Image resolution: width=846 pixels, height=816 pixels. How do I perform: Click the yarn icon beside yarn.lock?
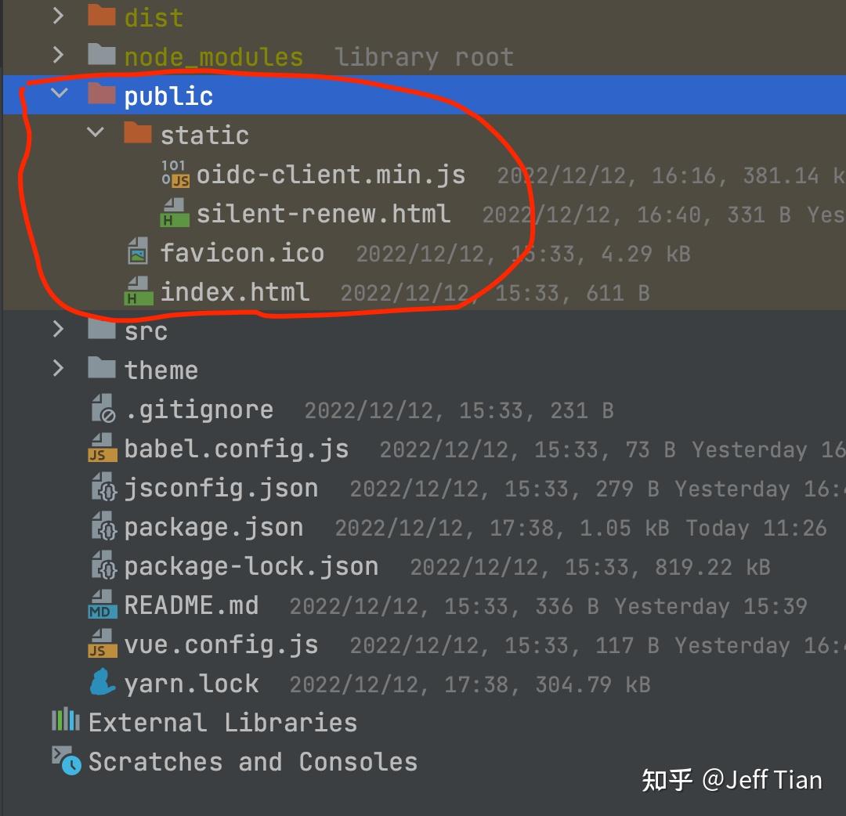coord(103,683)
